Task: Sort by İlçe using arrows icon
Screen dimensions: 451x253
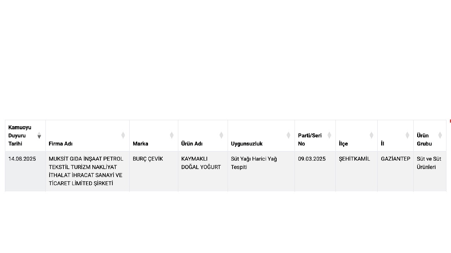Action: tap(371, 135)
